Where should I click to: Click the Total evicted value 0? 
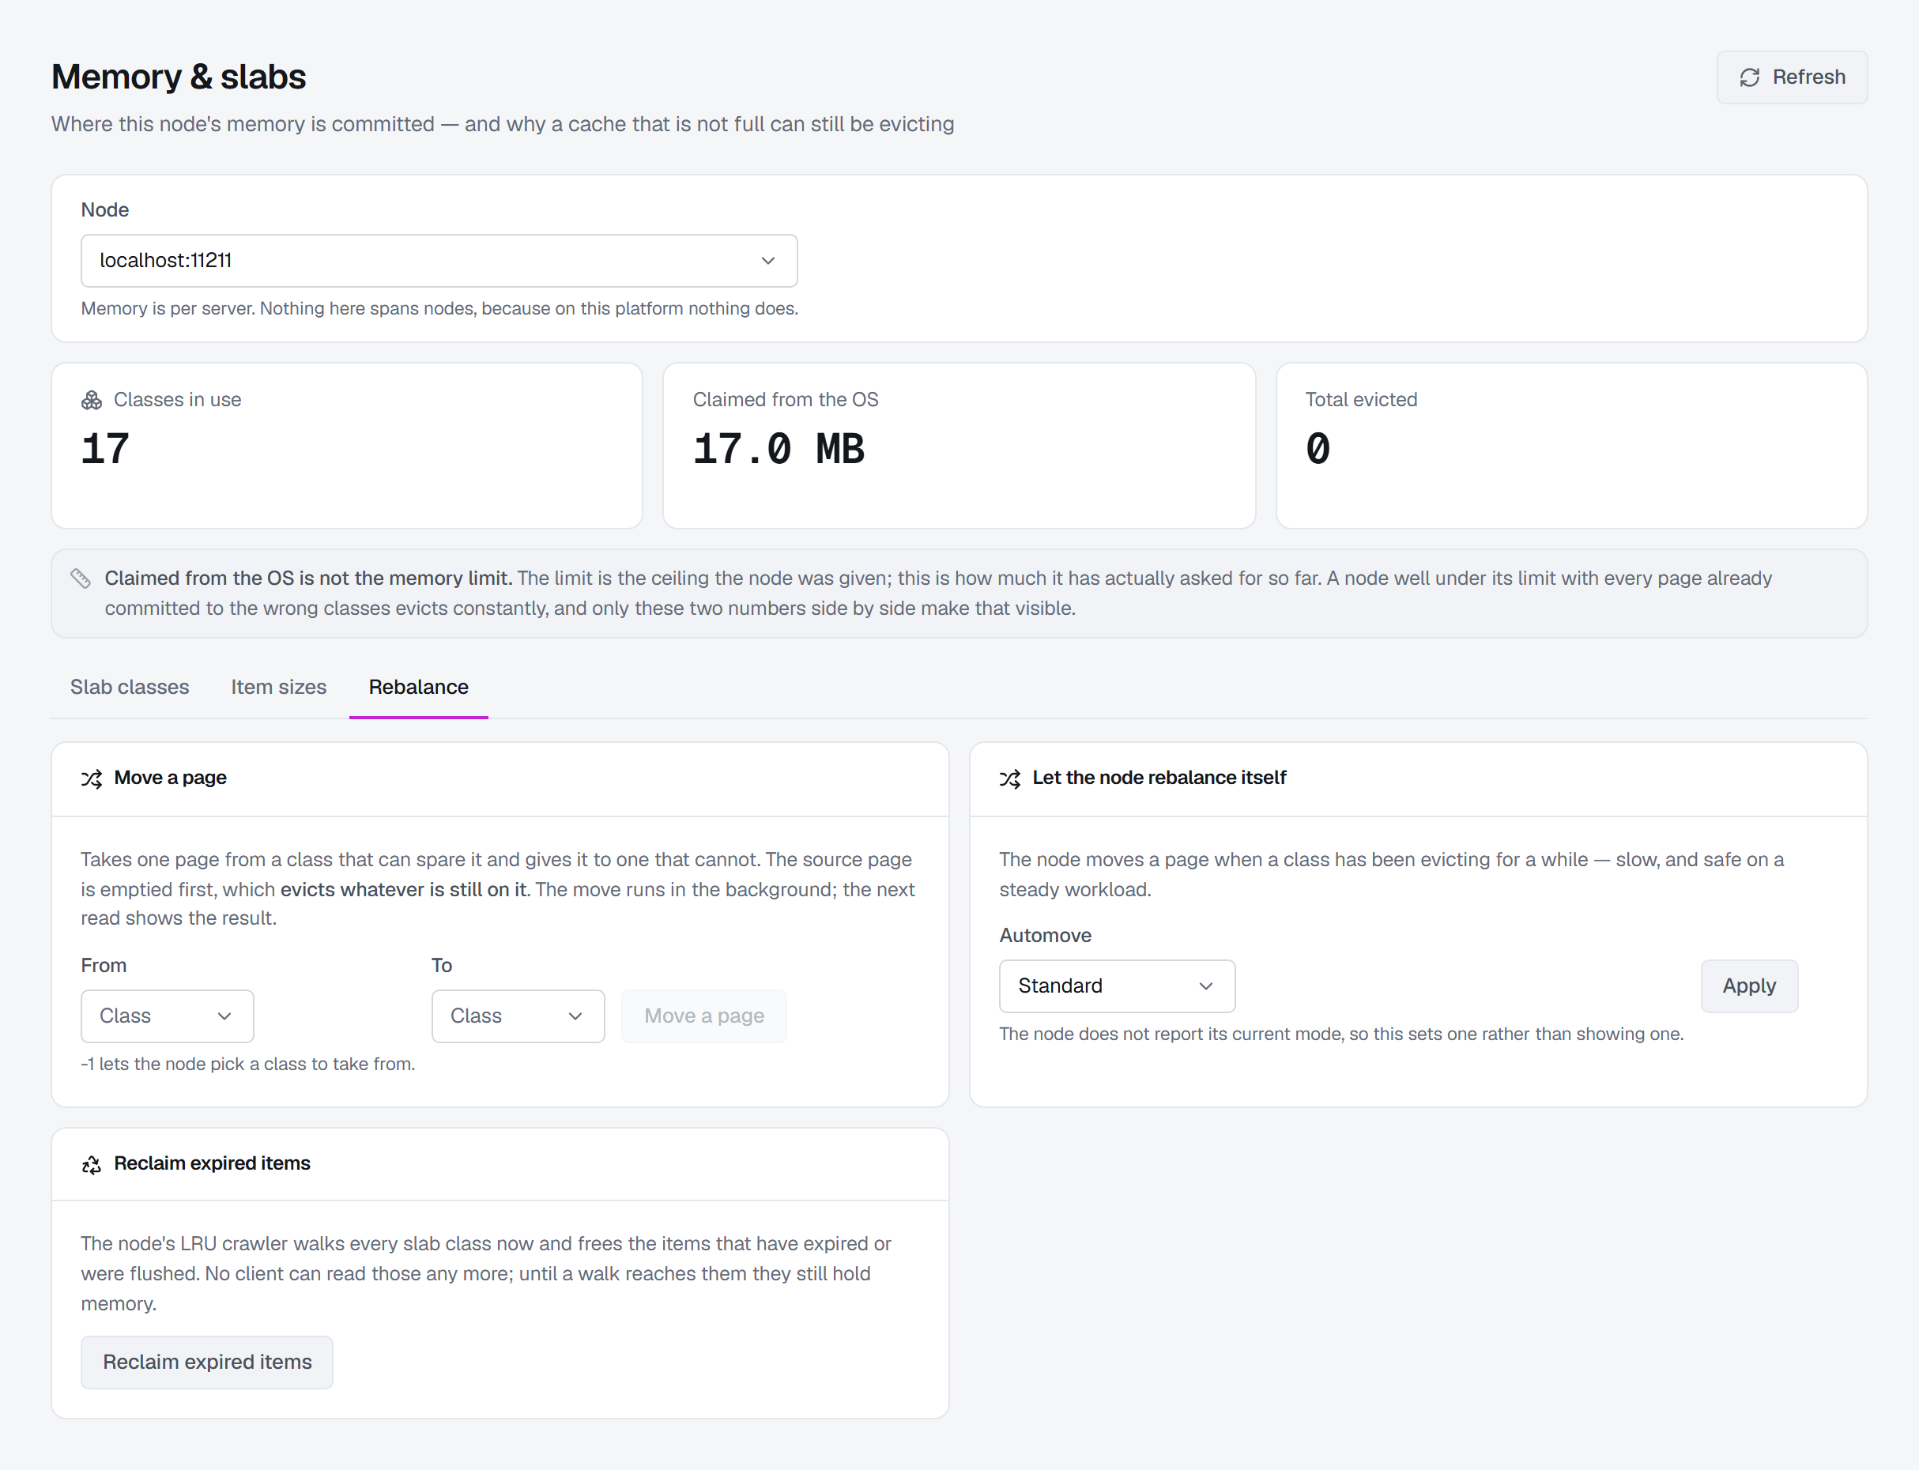click(x=1318, y=449)
